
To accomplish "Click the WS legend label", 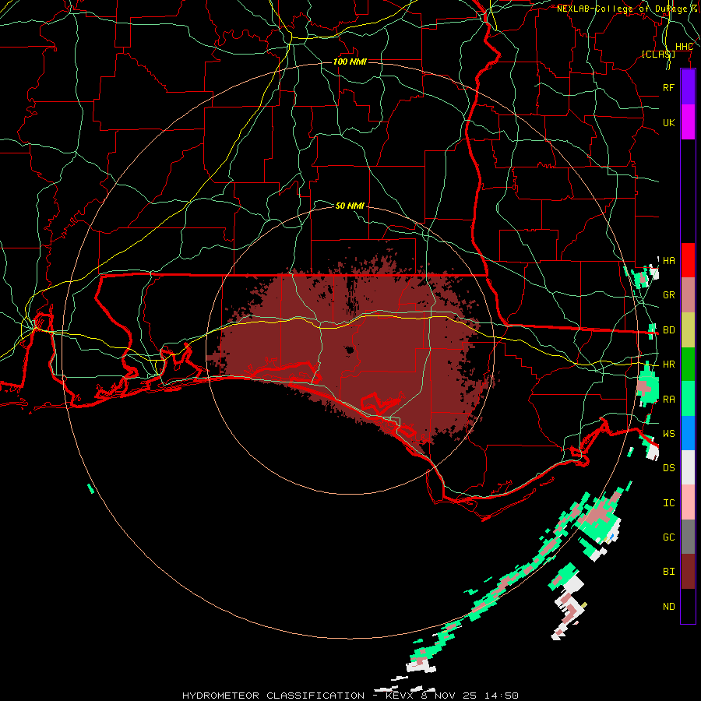I will click(x=668, y=434).
